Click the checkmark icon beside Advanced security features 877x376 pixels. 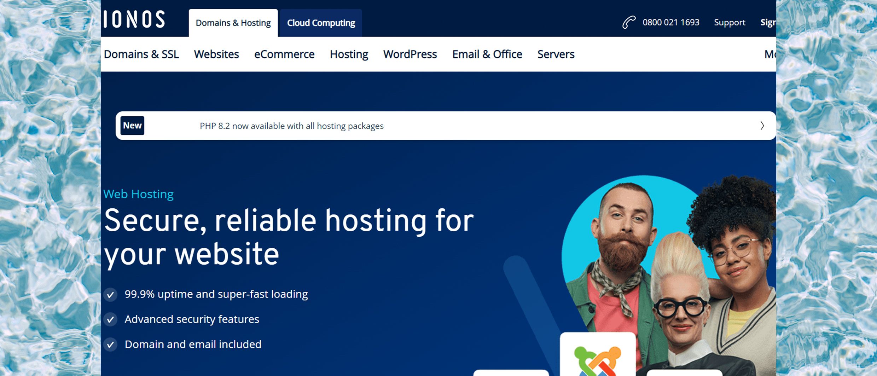(110, 319)
